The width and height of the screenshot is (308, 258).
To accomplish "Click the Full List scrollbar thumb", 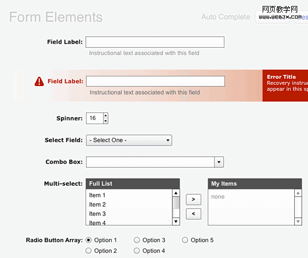I will tap(176, 203).
